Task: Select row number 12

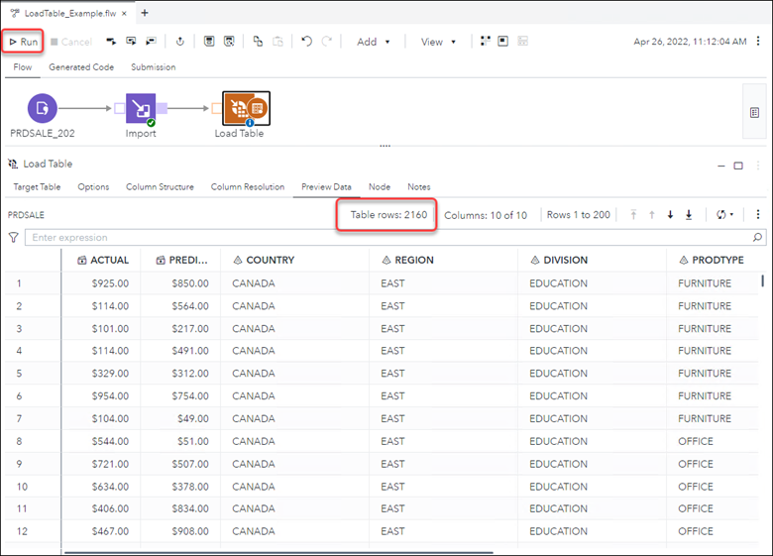Action: [22, 531]
